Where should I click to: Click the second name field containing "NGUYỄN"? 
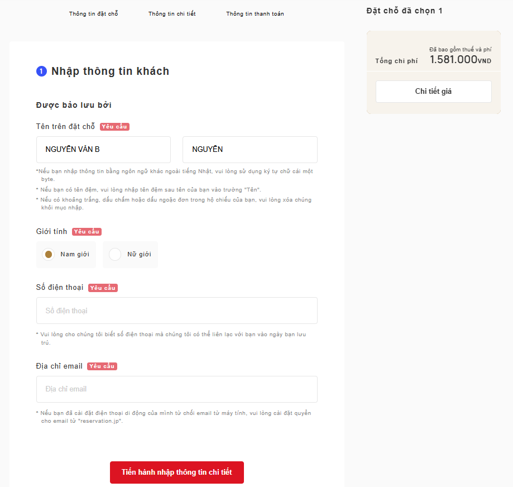coord(250,150)
